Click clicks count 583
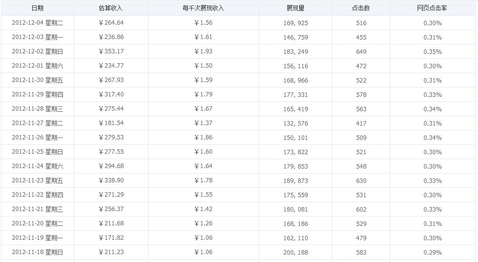This screenshot has height=262, width=478. point(361,252)
